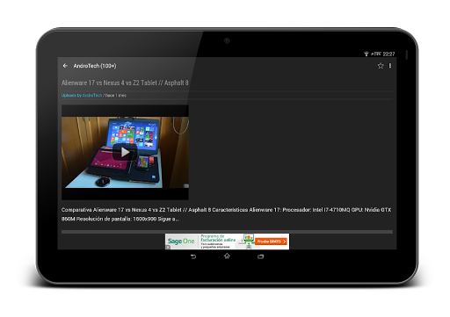Tap the 'hace 1 mes' upload date
This screenshot has height=317, width=450.
pyautogui.click(x=116, y=96)
